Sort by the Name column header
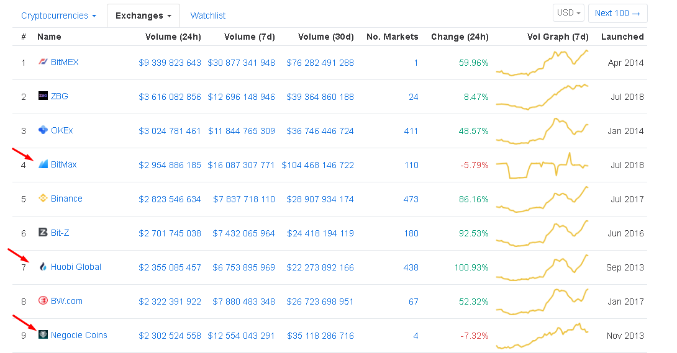 (49, 37)
